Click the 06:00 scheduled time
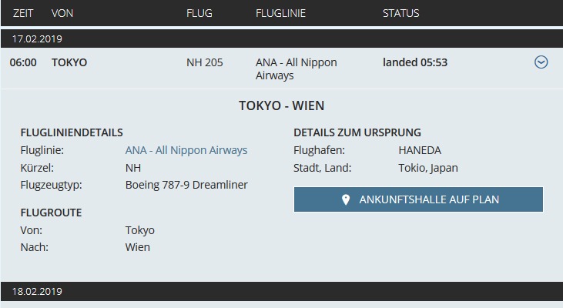The height and width of the screenshot is (308, 563). click(23, 62)
